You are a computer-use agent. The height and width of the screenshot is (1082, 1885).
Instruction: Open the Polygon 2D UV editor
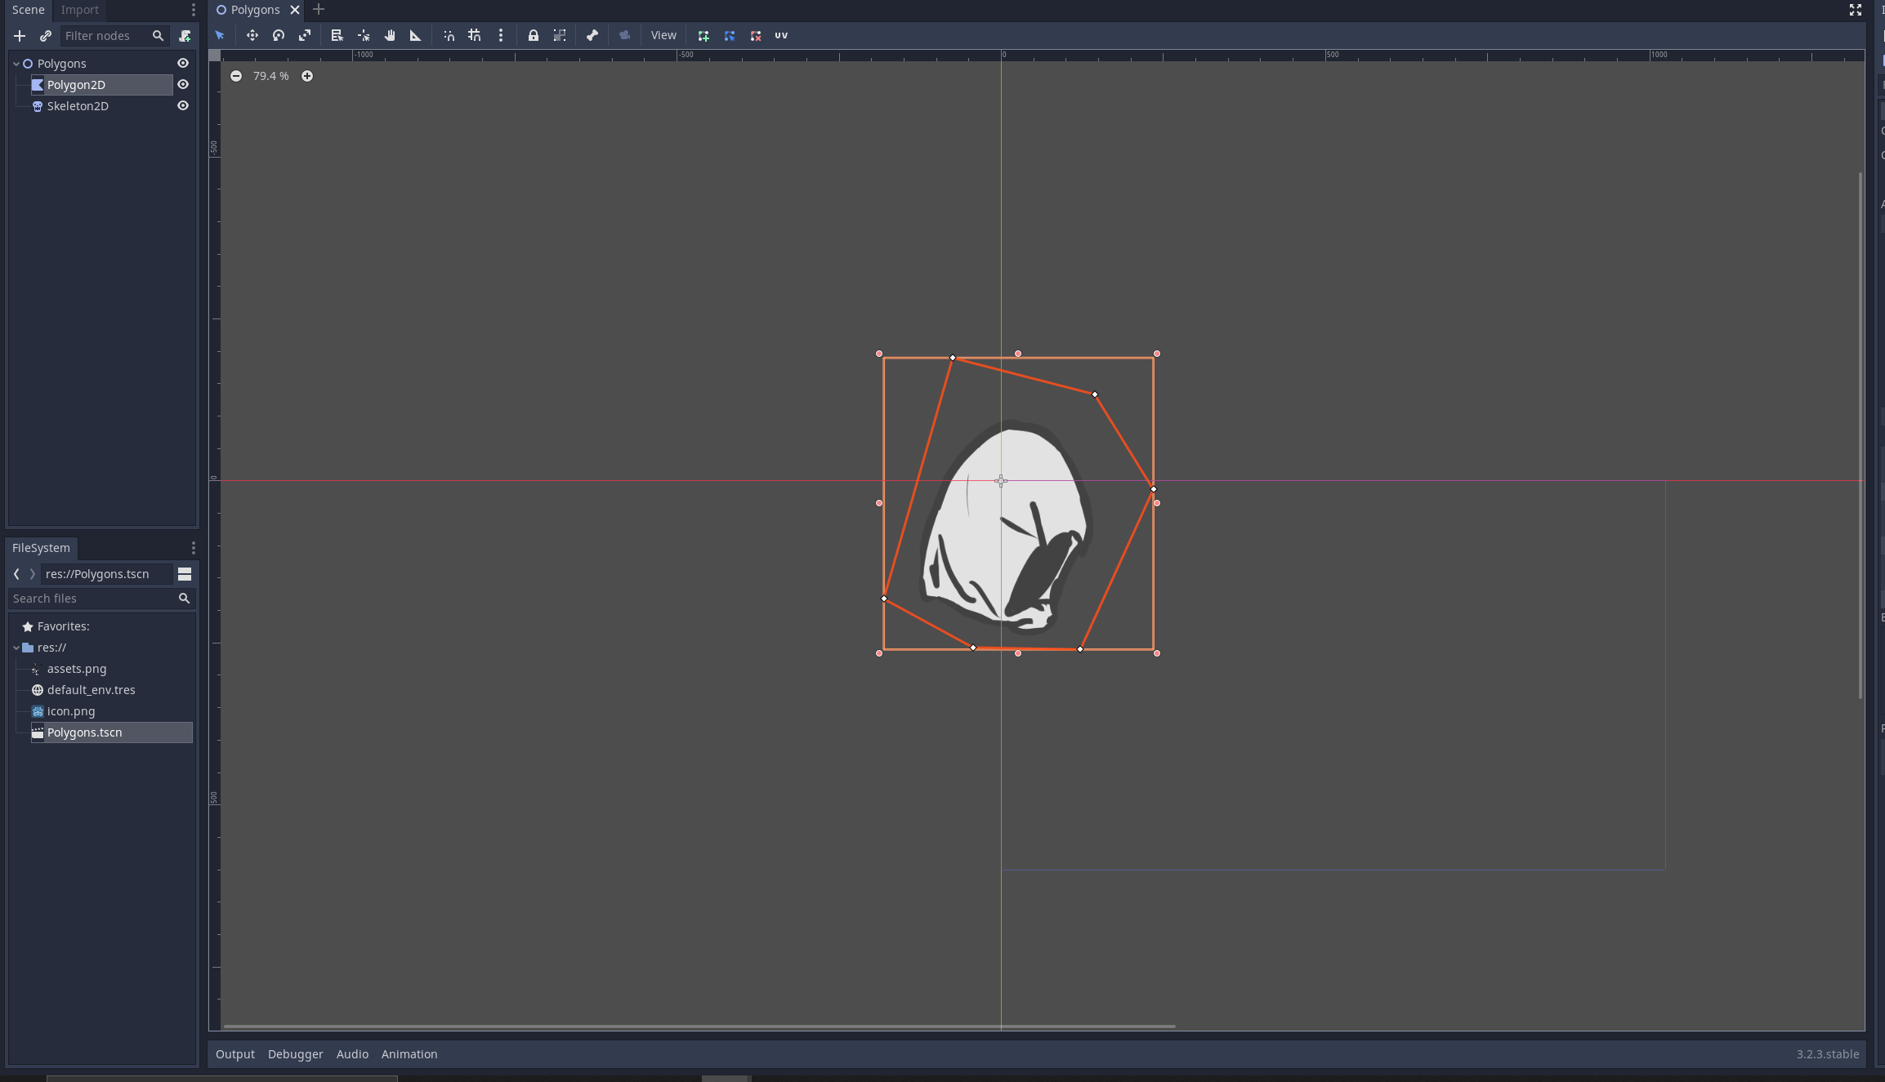point(780,35)
